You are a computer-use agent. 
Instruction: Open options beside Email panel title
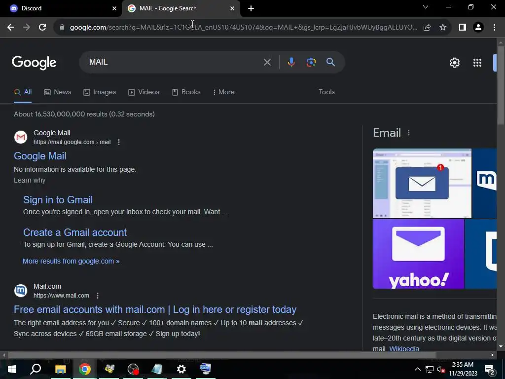coord(409,133)
